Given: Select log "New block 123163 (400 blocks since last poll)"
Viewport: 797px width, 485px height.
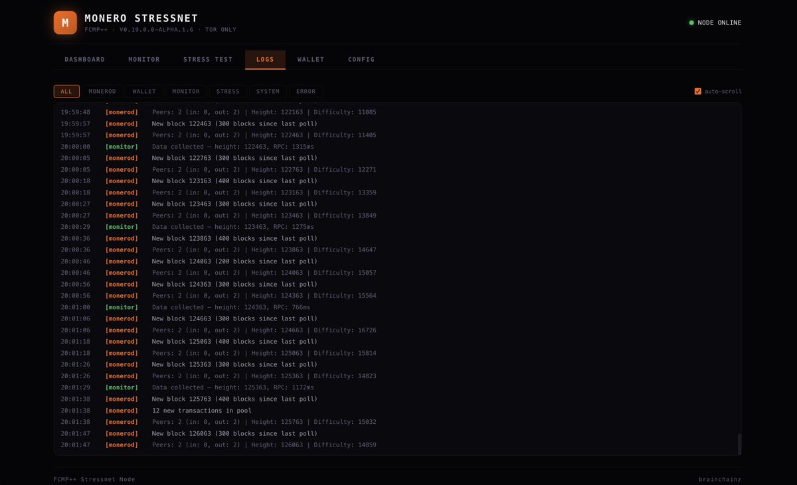Looking at the screenshot, I should [x=234, y=181].
